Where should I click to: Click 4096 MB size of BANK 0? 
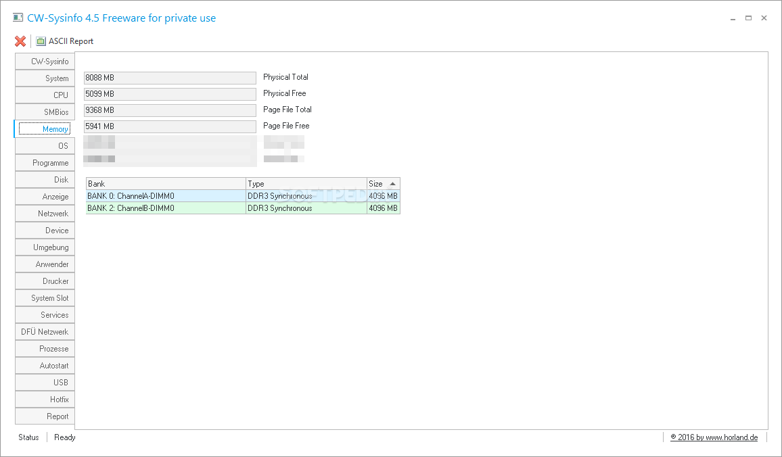coord(383,196)
